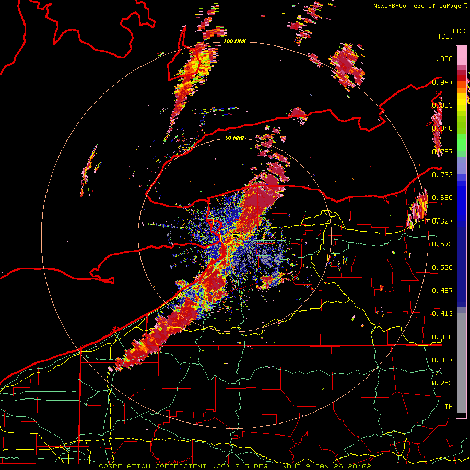
Task: Click the 0.733 legend value
Action: click(x=442, y=175)
